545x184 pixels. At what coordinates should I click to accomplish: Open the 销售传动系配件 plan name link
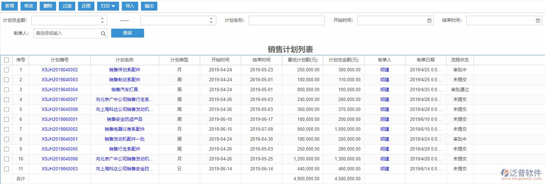[x=125, y=70]
